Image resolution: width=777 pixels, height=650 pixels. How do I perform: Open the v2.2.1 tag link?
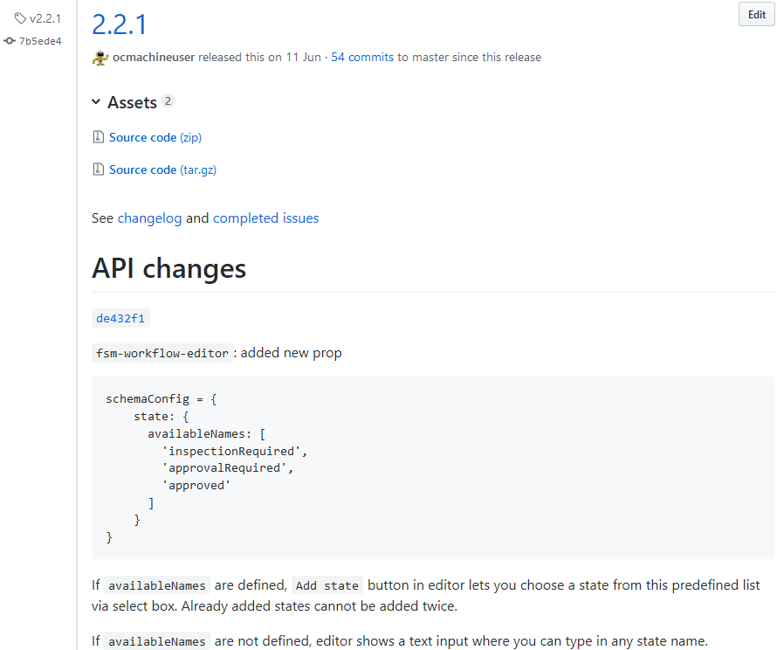[45, 18]
